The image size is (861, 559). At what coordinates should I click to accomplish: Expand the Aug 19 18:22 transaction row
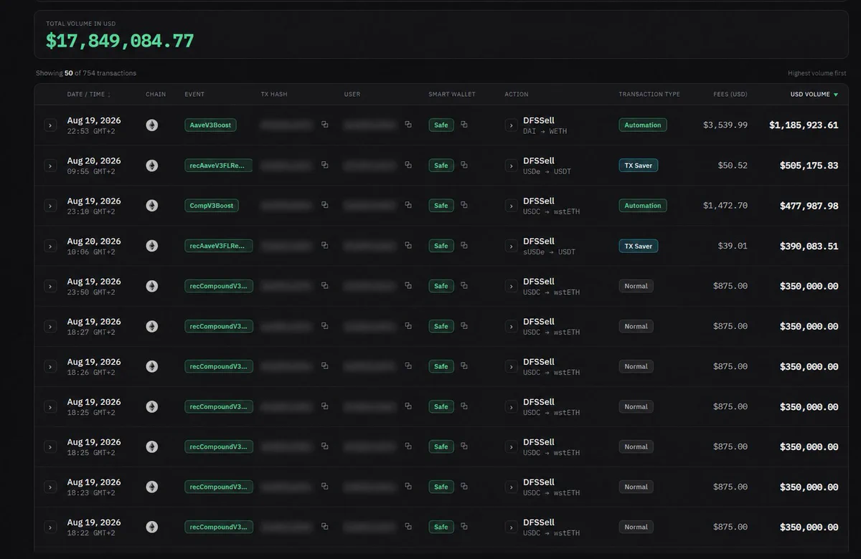pos(50,527)
